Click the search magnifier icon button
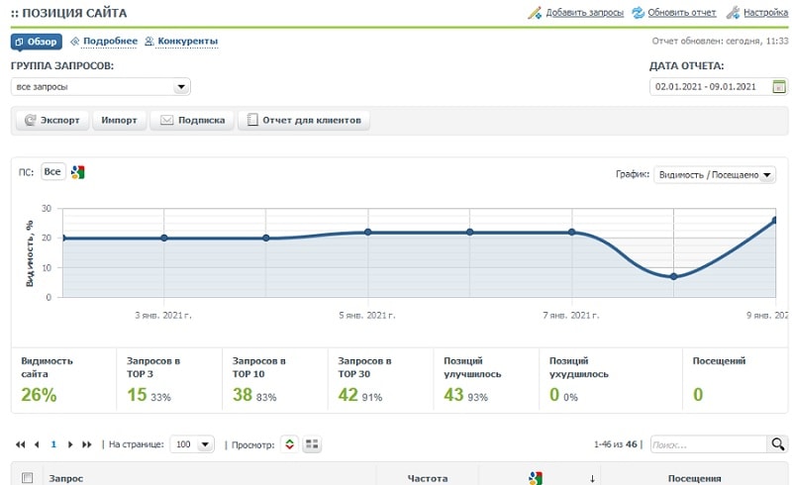792x485 pixels. coord(778,444)
